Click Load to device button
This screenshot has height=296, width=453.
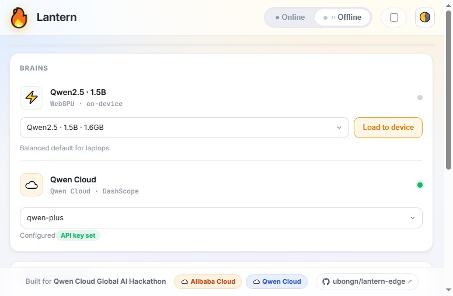click(388, 128)
